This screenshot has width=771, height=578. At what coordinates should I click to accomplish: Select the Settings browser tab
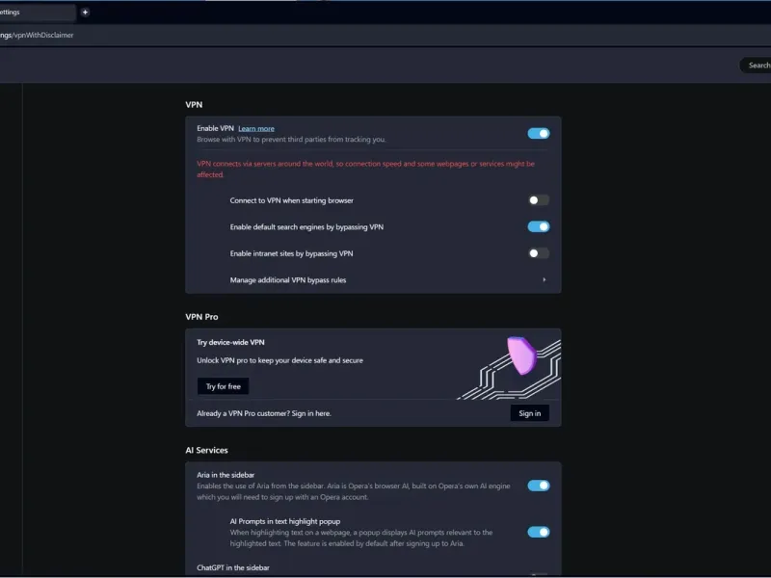37,13
